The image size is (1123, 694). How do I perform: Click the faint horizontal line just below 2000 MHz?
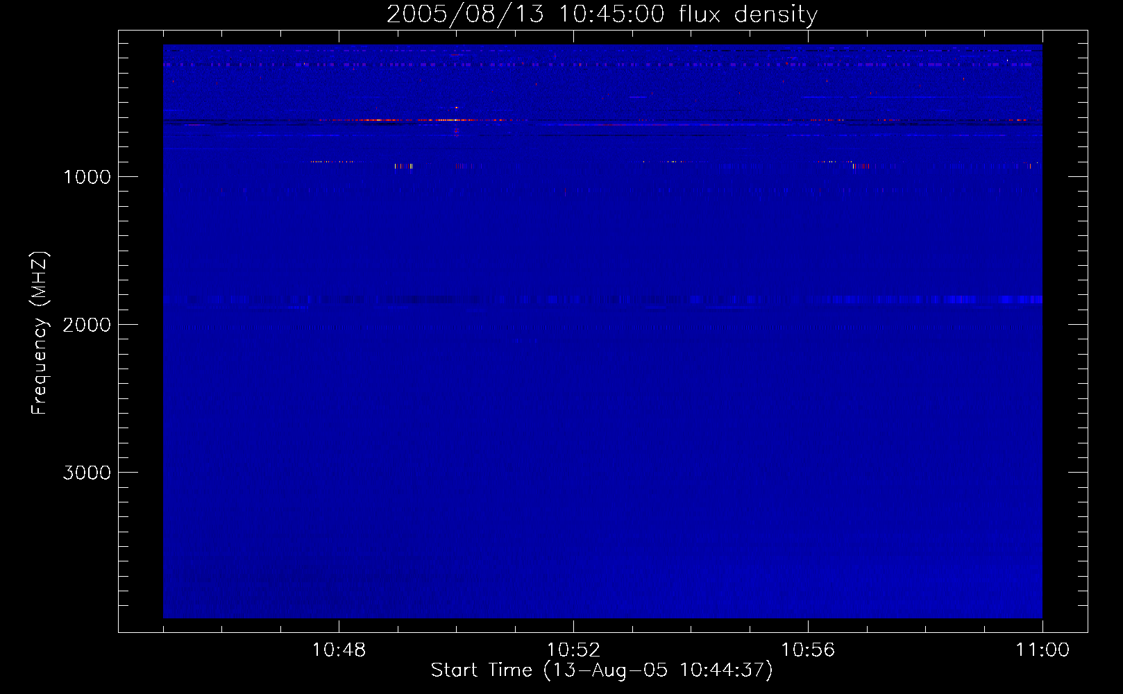555,328
